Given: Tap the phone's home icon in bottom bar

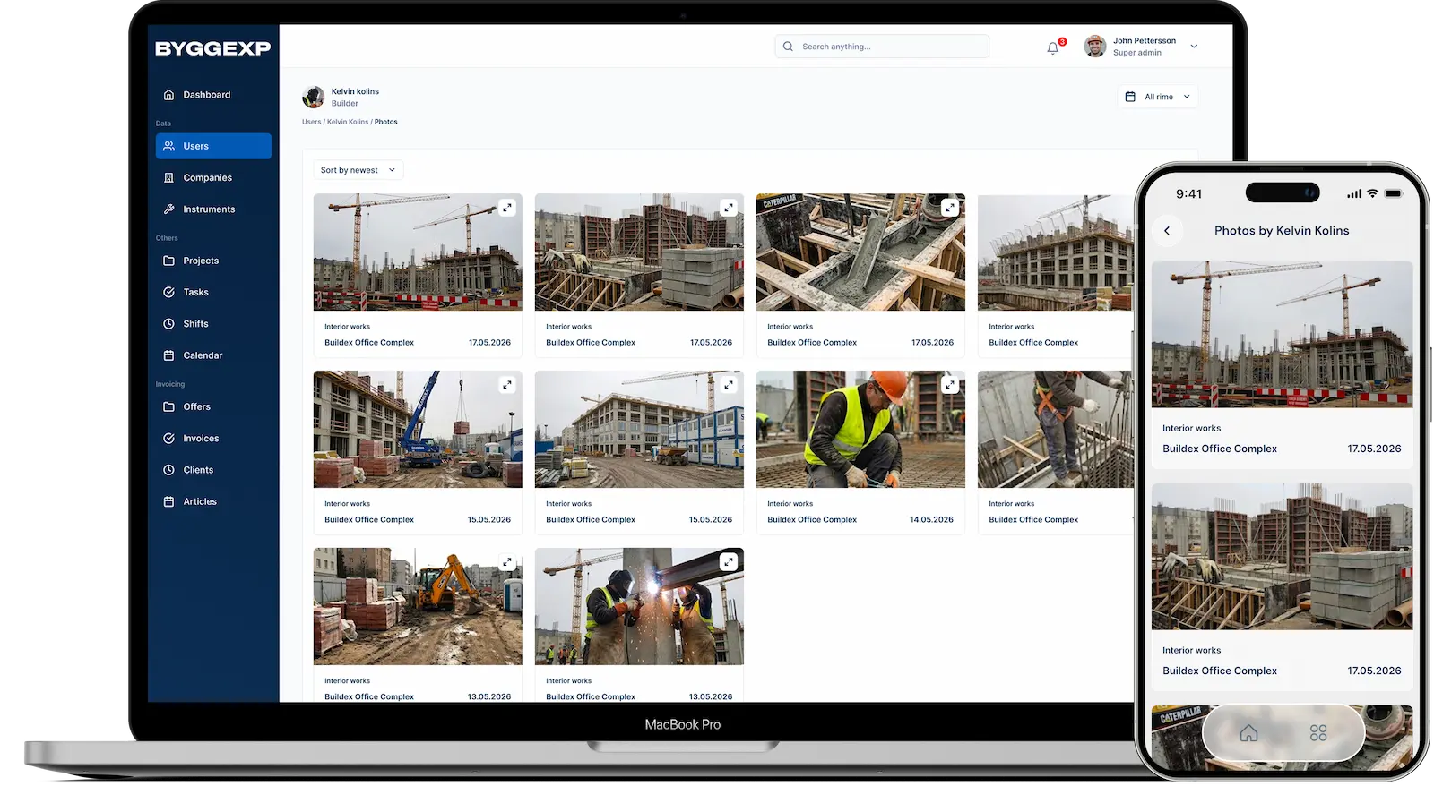Looking at the screenshot, I should click(x=1248, y=734).
